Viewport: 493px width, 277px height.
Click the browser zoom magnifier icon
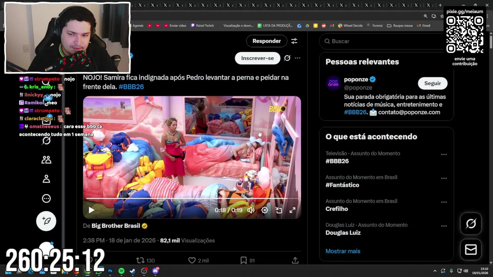(x=426, y=16)
